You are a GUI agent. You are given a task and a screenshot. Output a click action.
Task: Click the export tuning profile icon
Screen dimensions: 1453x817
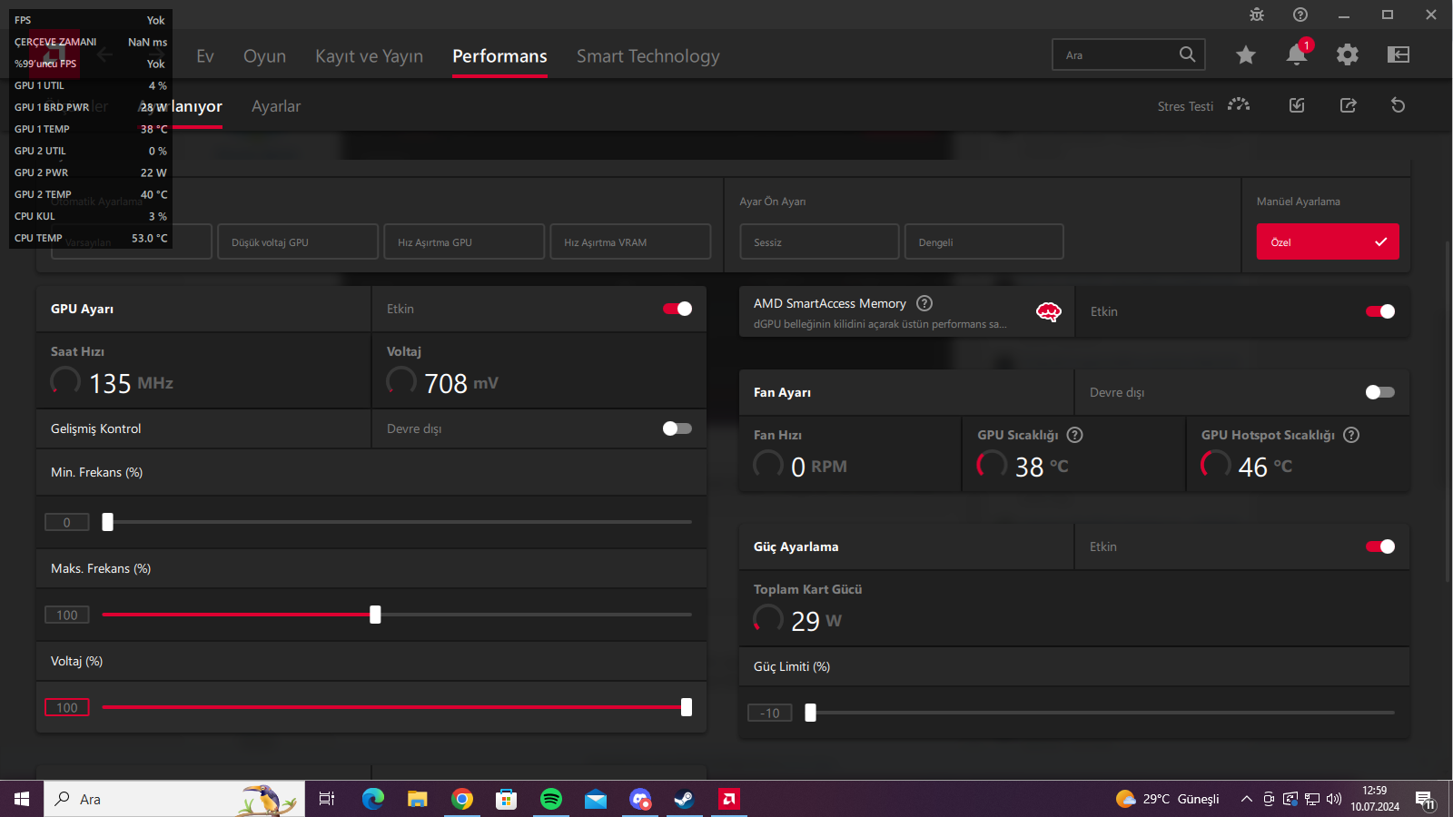click(1349, 105)
